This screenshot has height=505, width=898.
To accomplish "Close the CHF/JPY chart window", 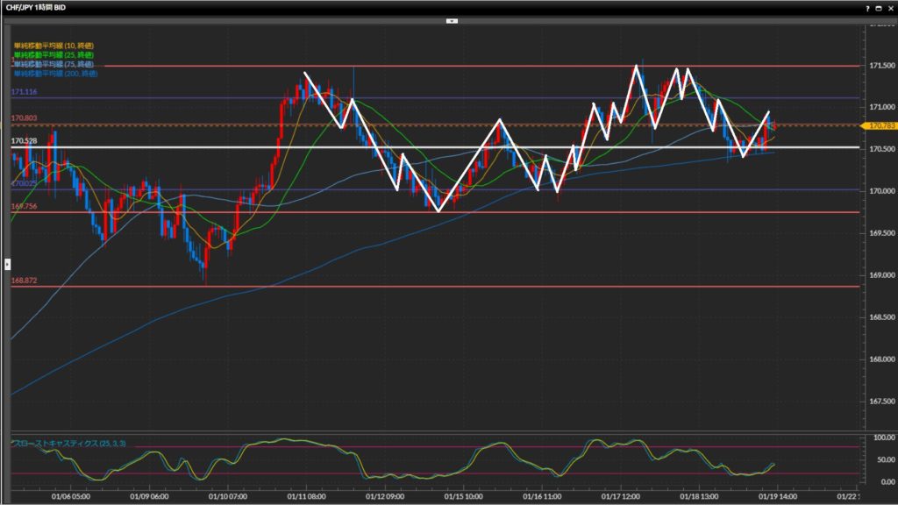I will click(890, 7).
